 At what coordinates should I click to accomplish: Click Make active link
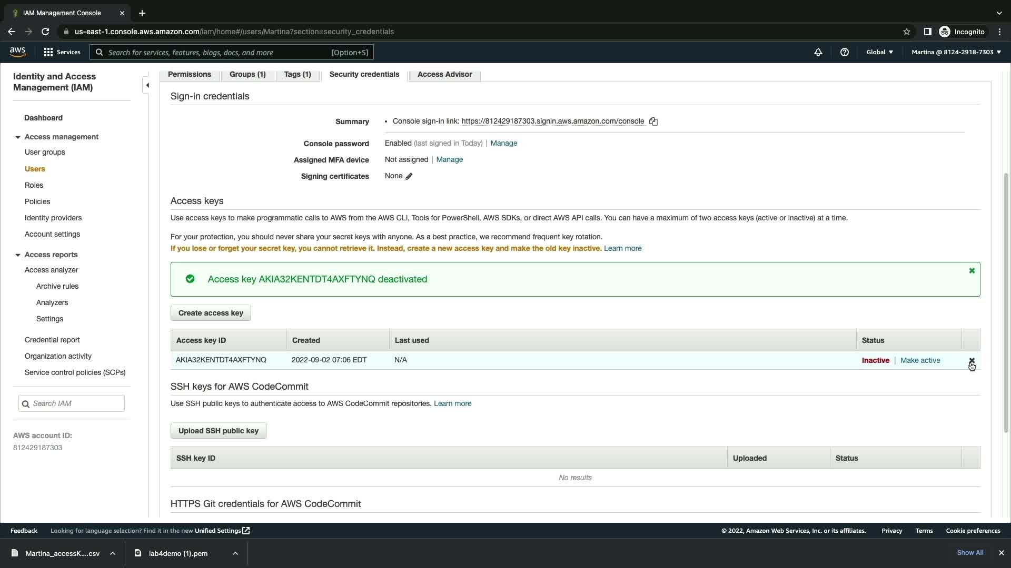click(x=920, y=360)
